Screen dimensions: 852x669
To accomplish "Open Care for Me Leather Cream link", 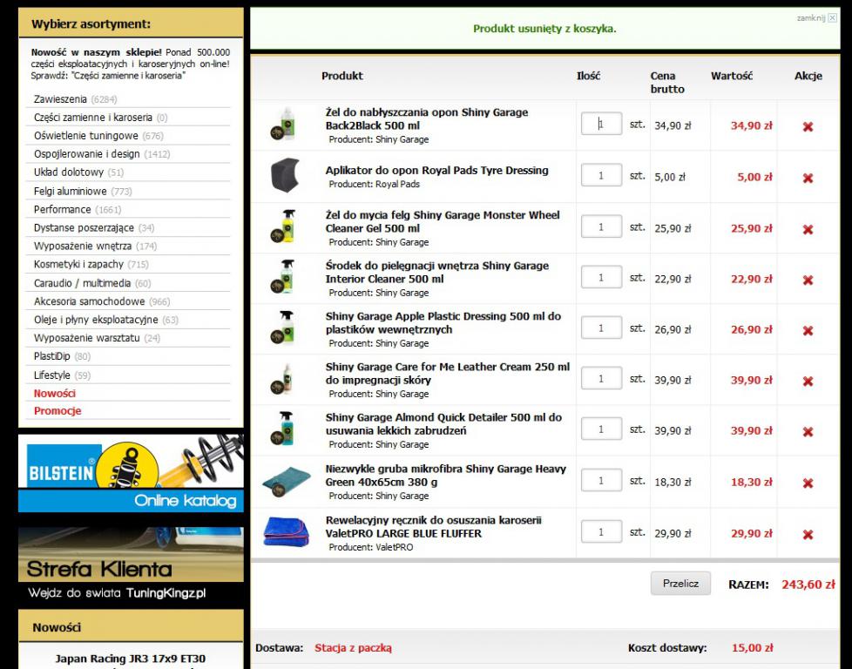I will [448, 374].
